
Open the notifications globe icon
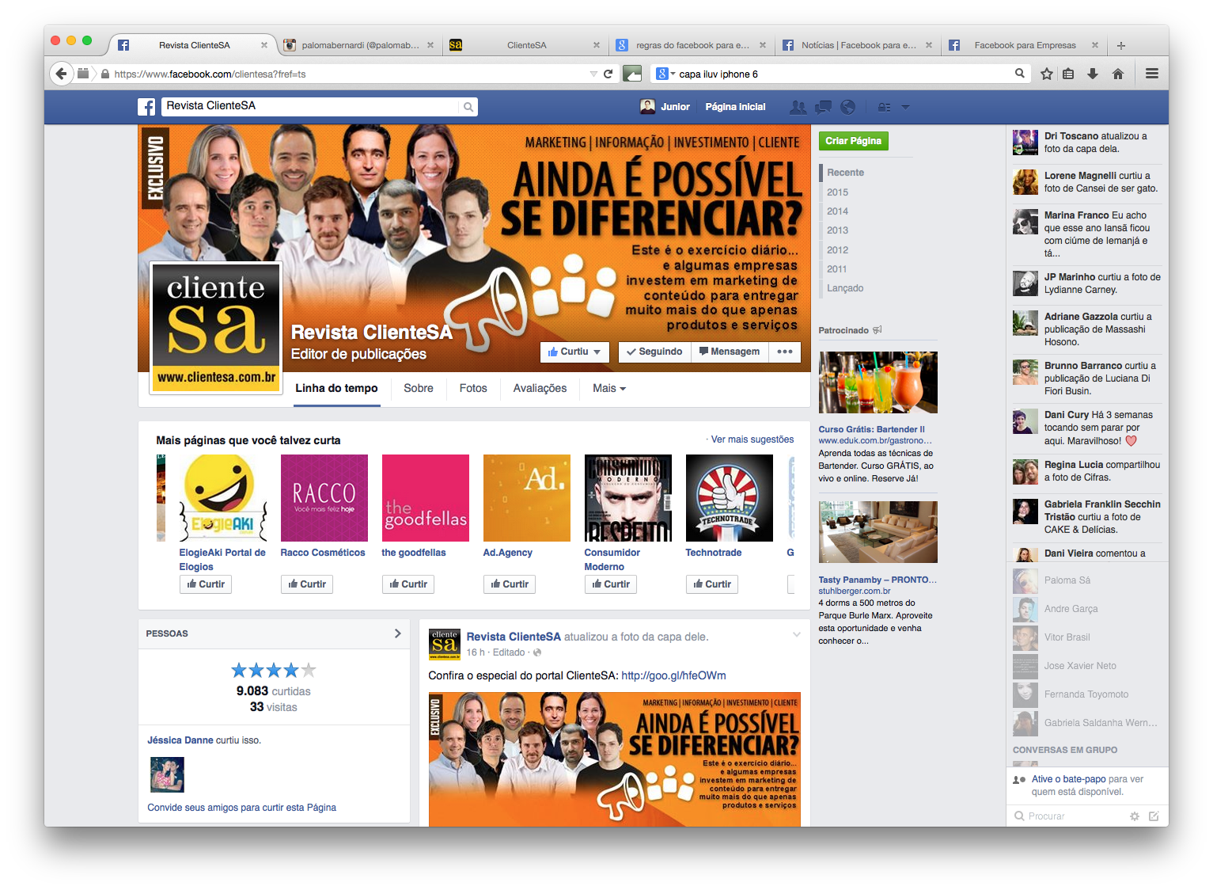point(848,107)
